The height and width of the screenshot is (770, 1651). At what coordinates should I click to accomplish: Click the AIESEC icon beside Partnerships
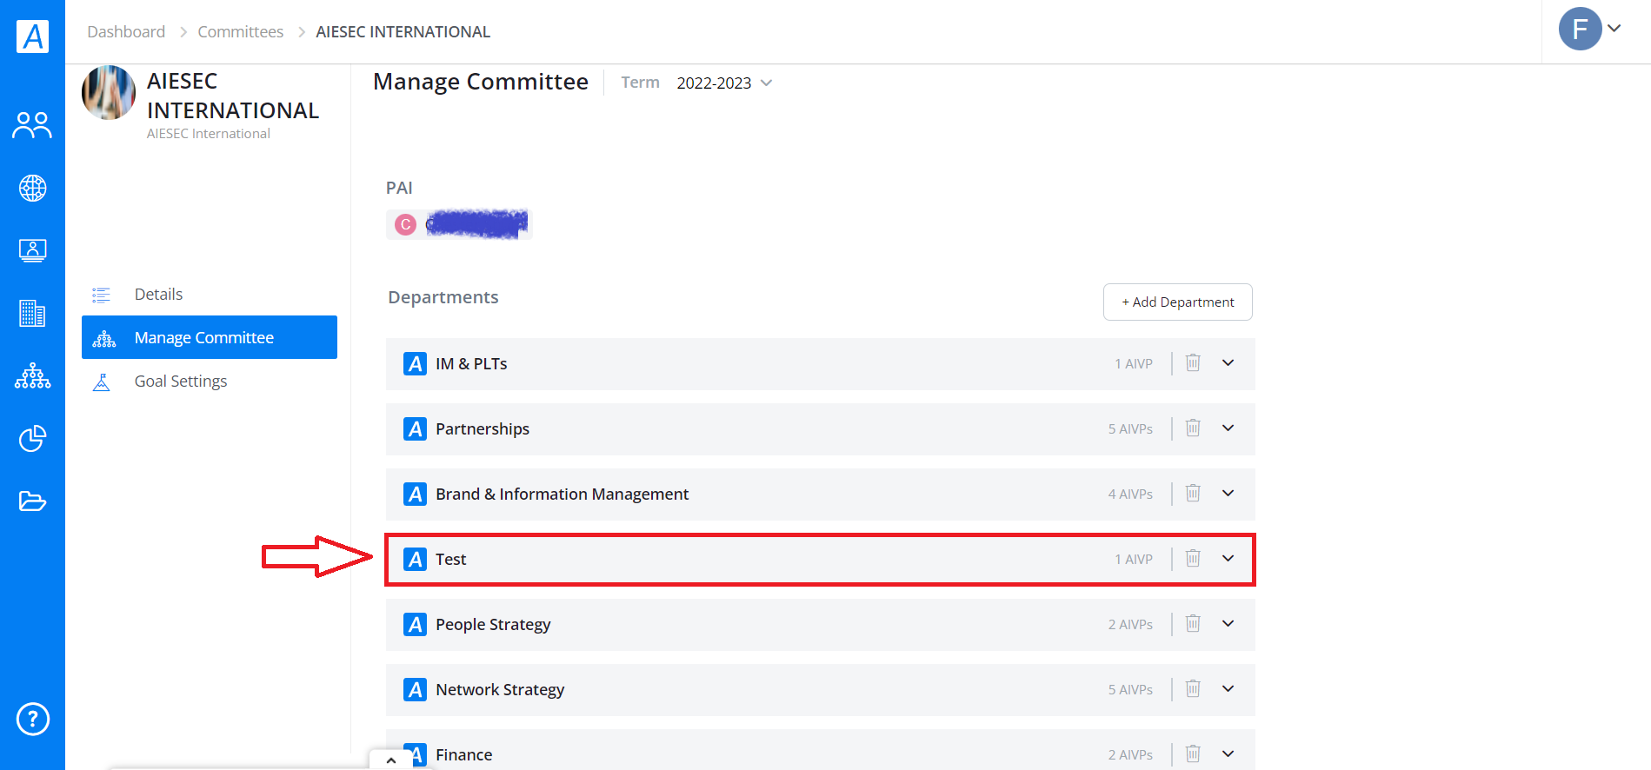point(416,428)
